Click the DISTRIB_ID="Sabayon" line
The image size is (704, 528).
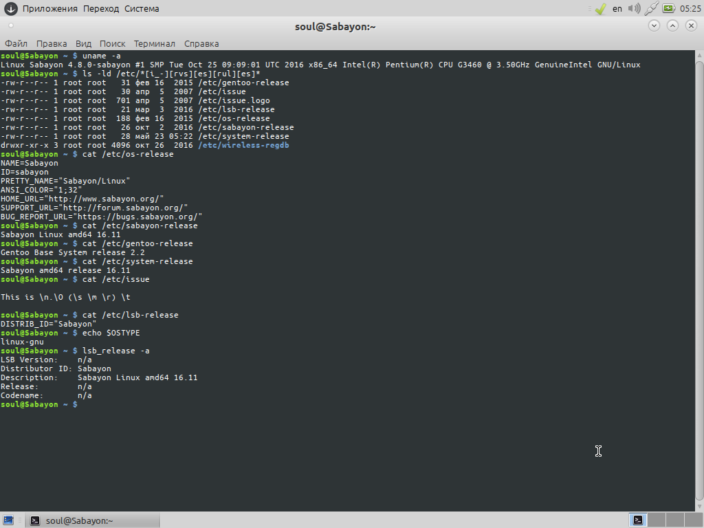49,324
